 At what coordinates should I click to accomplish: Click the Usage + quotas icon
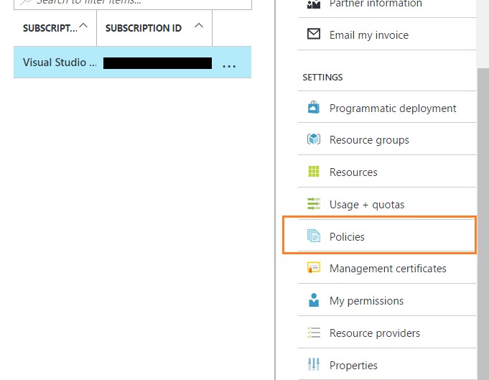pos(313,204)
